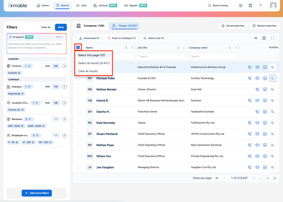Open Saved searches
Screen dimensions: 283x202
click(233, 26)
